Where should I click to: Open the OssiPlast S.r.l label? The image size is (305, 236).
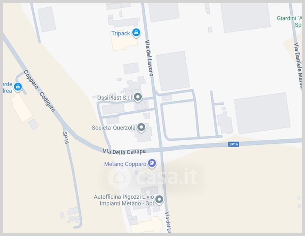(x=115, y=98)
